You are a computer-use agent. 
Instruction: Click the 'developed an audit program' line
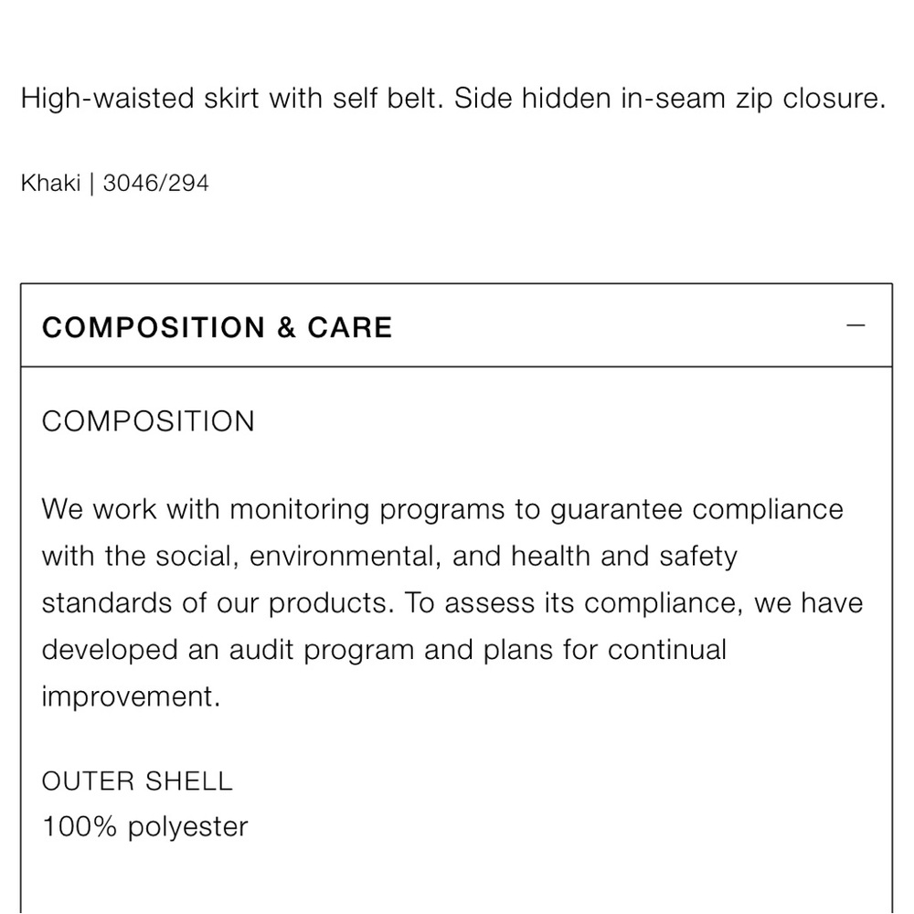384,649
